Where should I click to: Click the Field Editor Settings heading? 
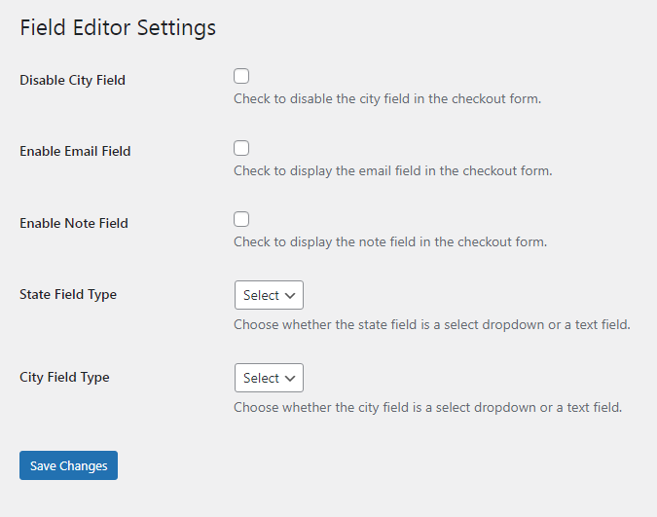[118, 27]
